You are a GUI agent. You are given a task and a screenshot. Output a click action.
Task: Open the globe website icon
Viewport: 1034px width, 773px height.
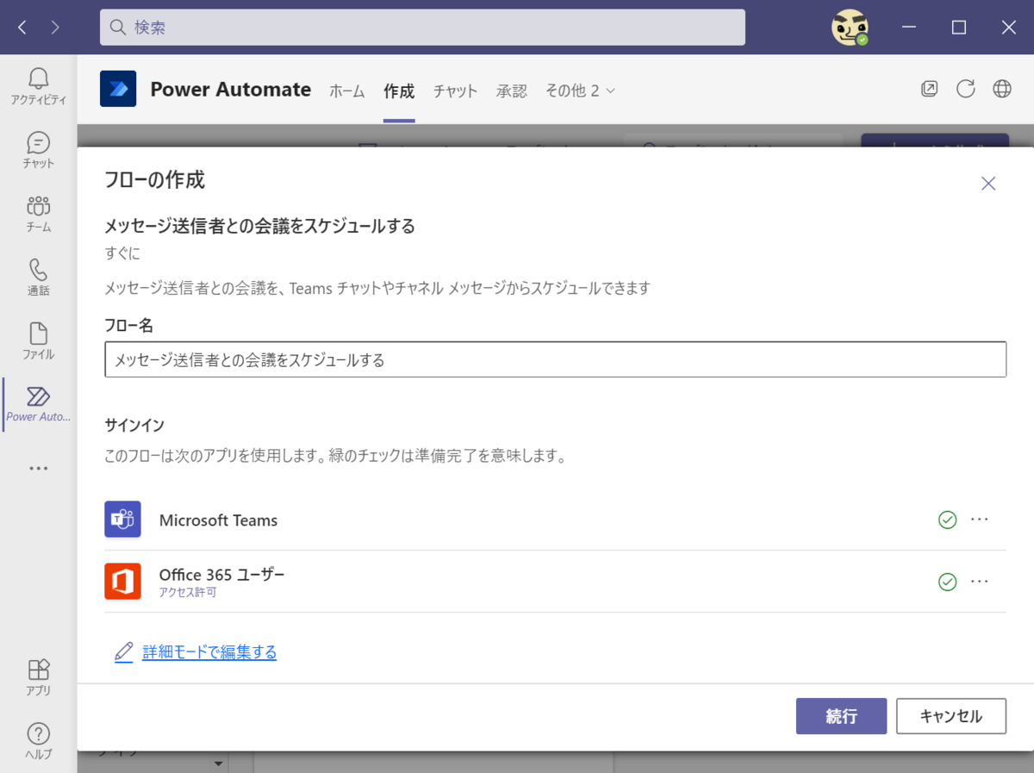pos(1002,89)
